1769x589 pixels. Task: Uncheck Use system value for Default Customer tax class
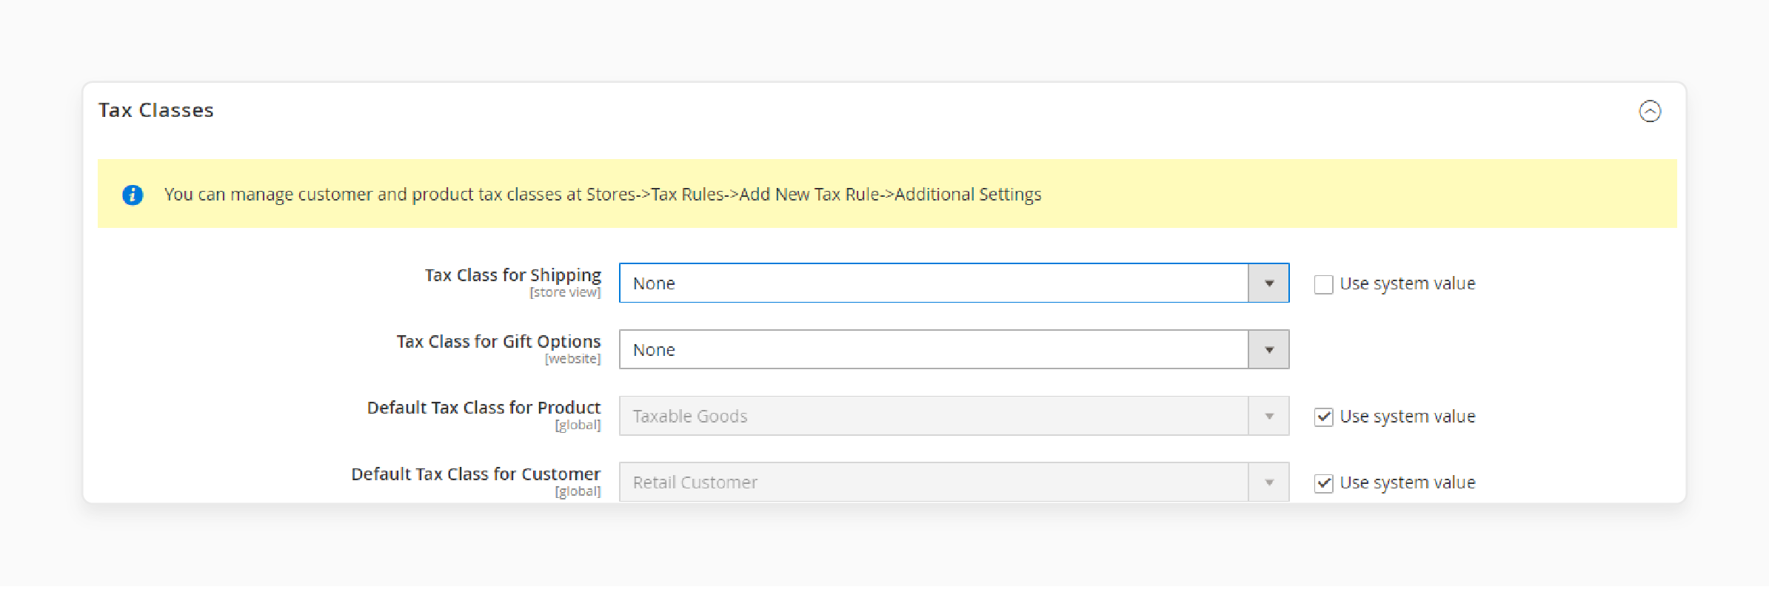pos(1324,483)
